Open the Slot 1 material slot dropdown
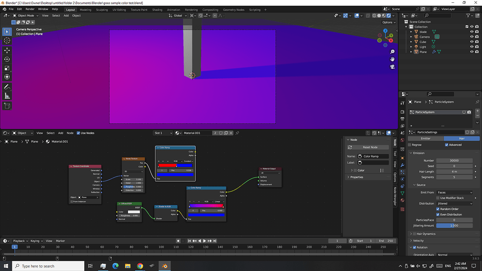482x271 pixels. (x=163, y=133)
